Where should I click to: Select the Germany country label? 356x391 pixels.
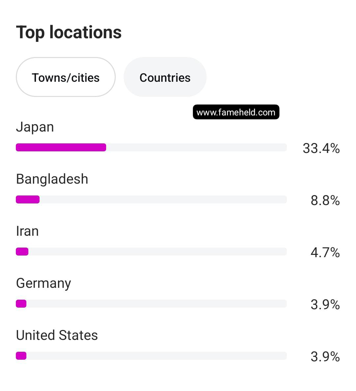click(x=44, y=283)
